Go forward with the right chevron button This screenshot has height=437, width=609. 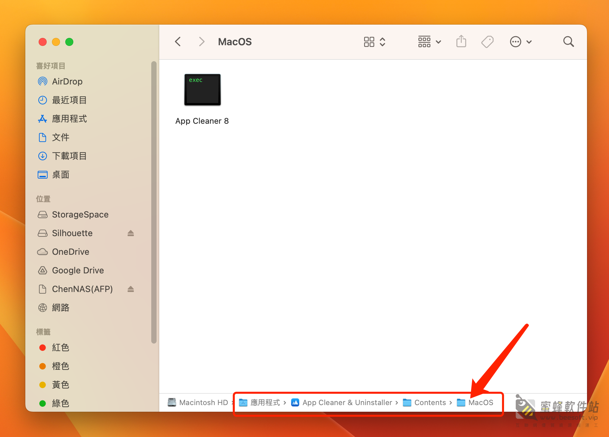pyautogui.click(x=202, y=42)
